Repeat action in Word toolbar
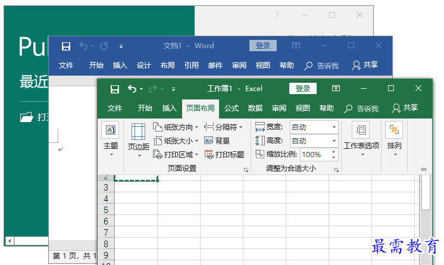 click(104, 46)
